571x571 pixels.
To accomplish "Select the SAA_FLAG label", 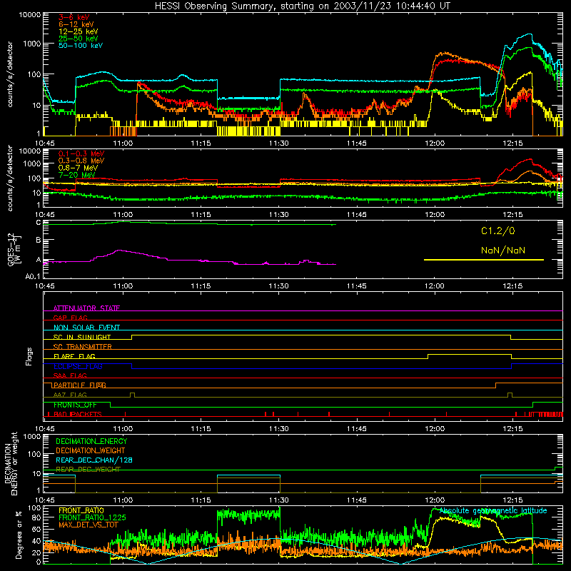I will (x=70, y=375).
